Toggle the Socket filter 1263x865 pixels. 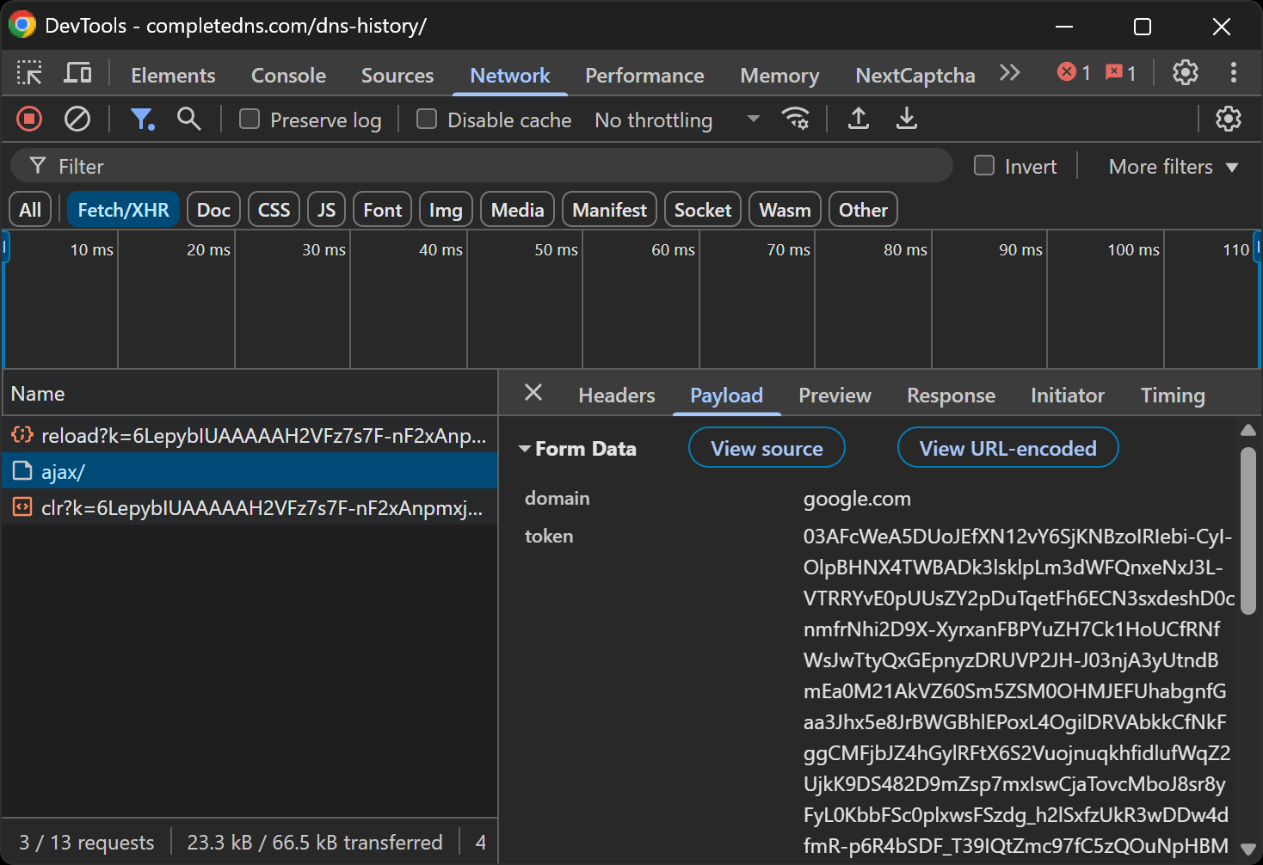(702, 210)
